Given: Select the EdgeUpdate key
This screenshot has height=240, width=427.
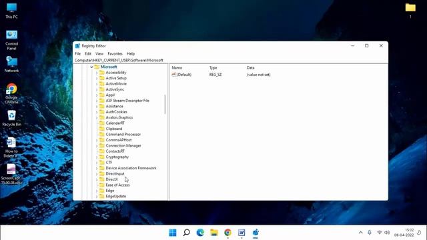Looking at the screenshot, I should pyautogui.click(x=115, y=196).
